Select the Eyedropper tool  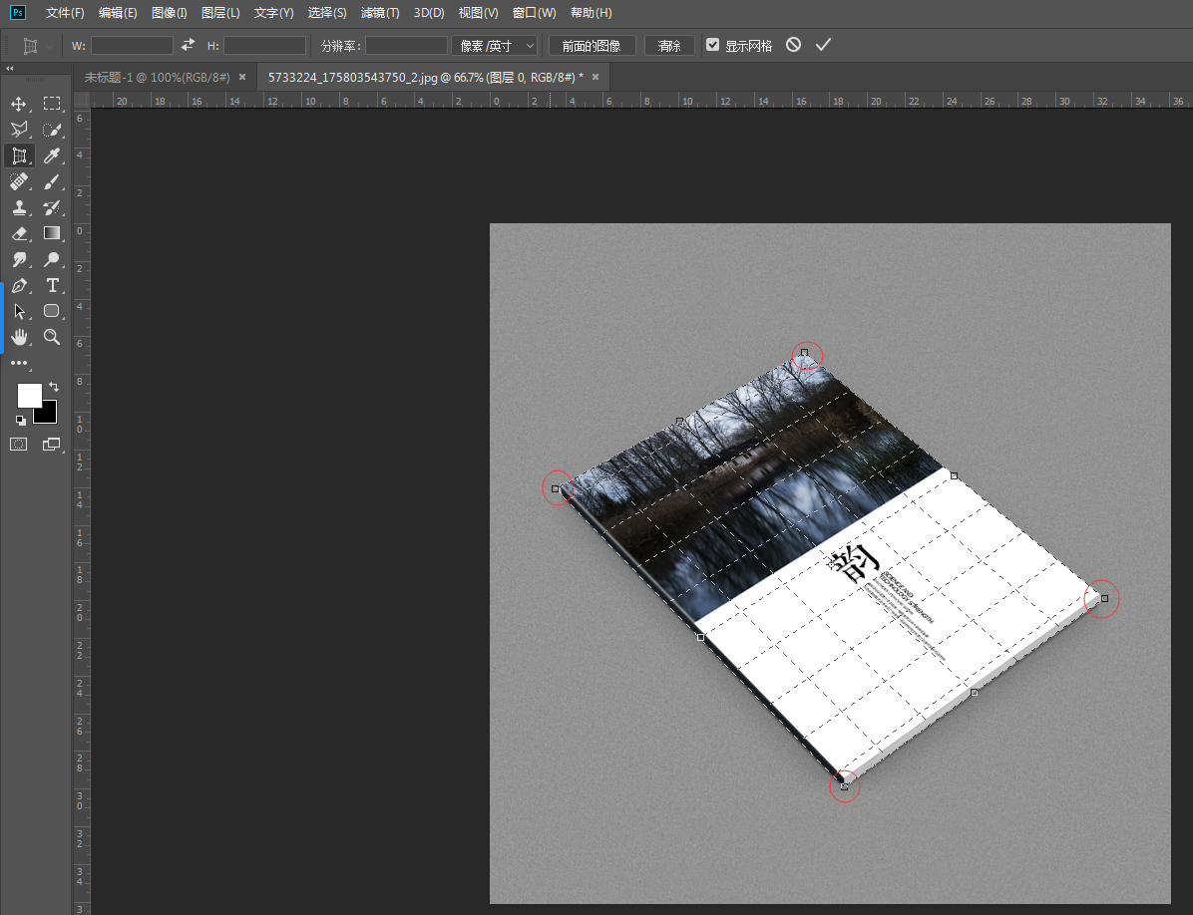point(52,155)
